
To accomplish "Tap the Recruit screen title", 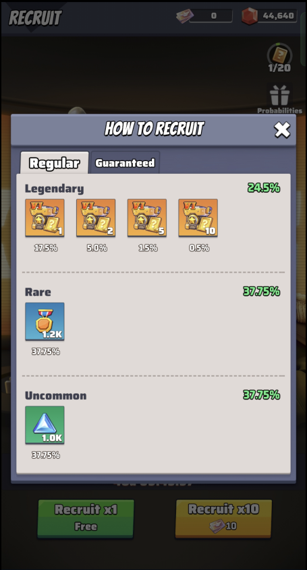I will pos(35,18).
